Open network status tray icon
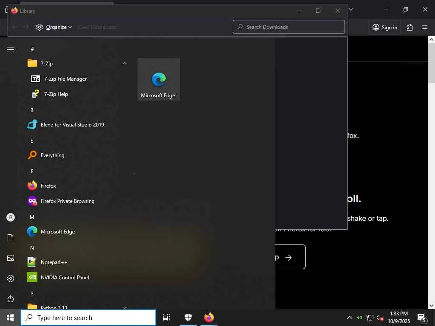Image resolution: width=435 pixels, height=326 pixels. click(x=370, y=318)
